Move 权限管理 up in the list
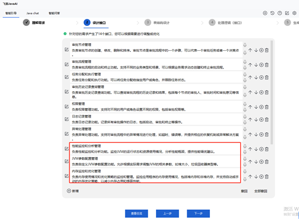299x219 pixels. (x=250, y=107)
